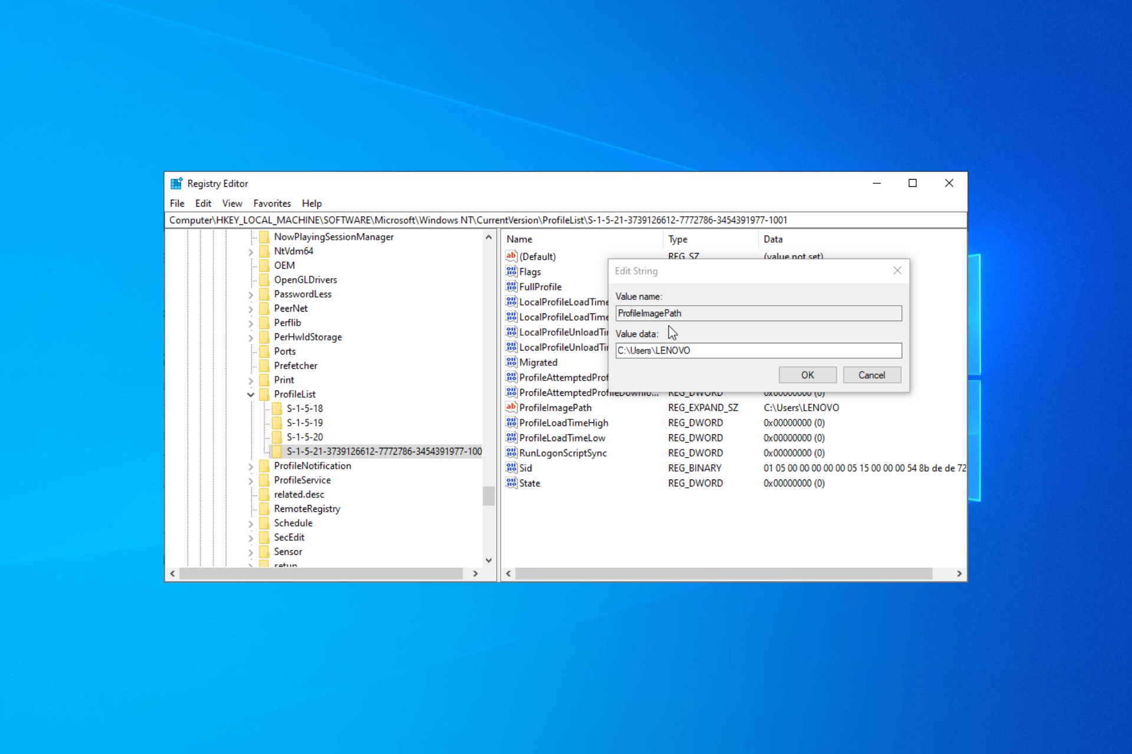
Task: Expand the ProfileService key
Action: [x=251, y=481]
